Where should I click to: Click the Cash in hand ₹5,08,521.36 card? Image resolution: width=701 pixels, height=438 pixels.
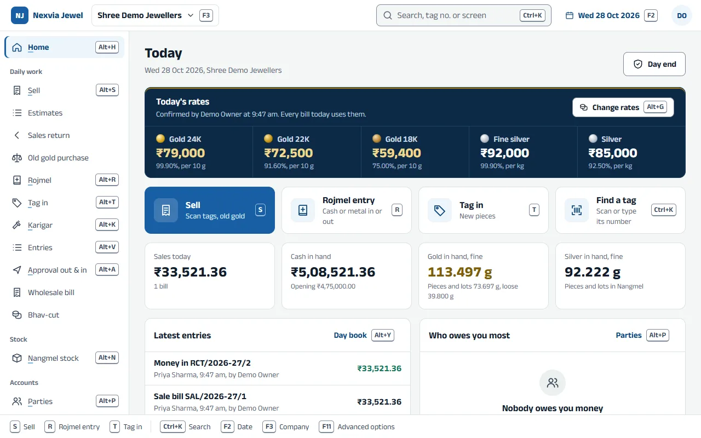pyautogui.click(x=347, y=276)
